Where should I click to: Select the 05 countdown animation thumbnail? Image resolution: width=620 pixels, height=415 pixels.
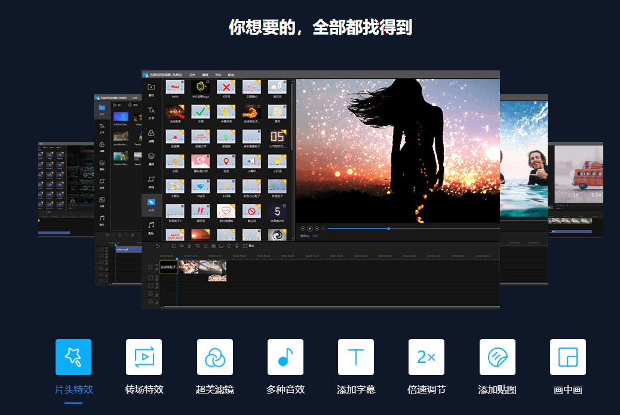click(277, 137)
